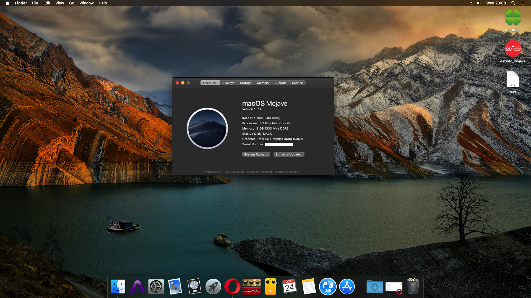Viewport: 531px width, 298px height.
Task: Switch to the Memory tab
Action: coord(263,83)
